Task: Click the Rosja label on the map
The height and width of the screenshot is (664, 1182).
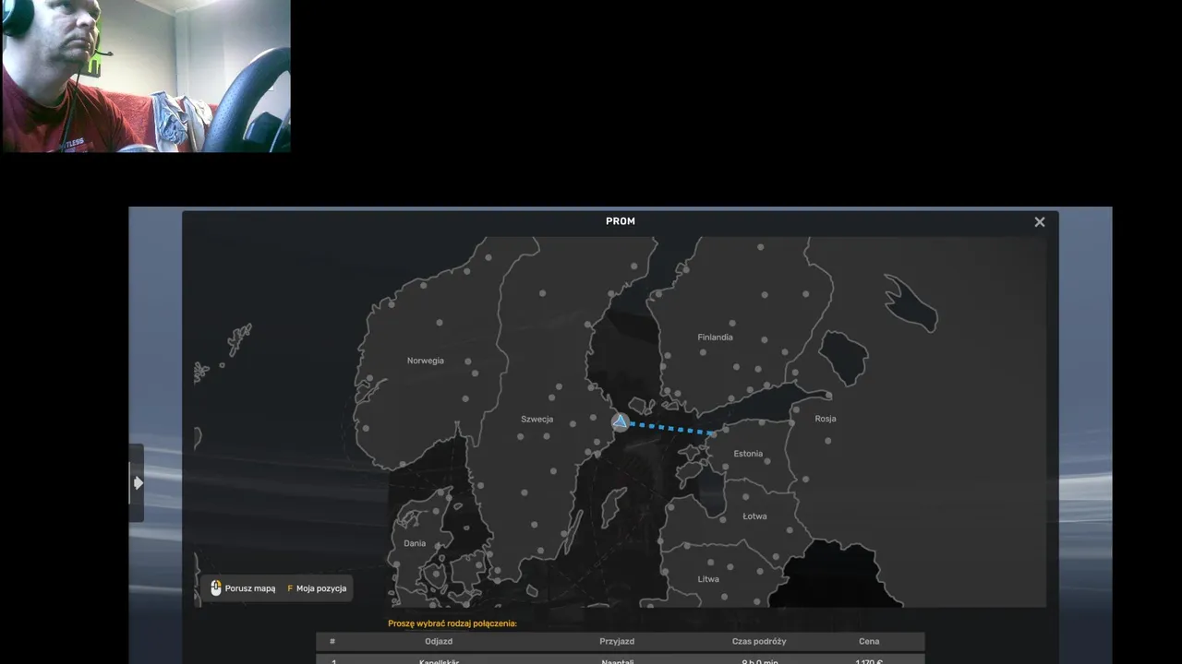Action: [x=826, y=419]
